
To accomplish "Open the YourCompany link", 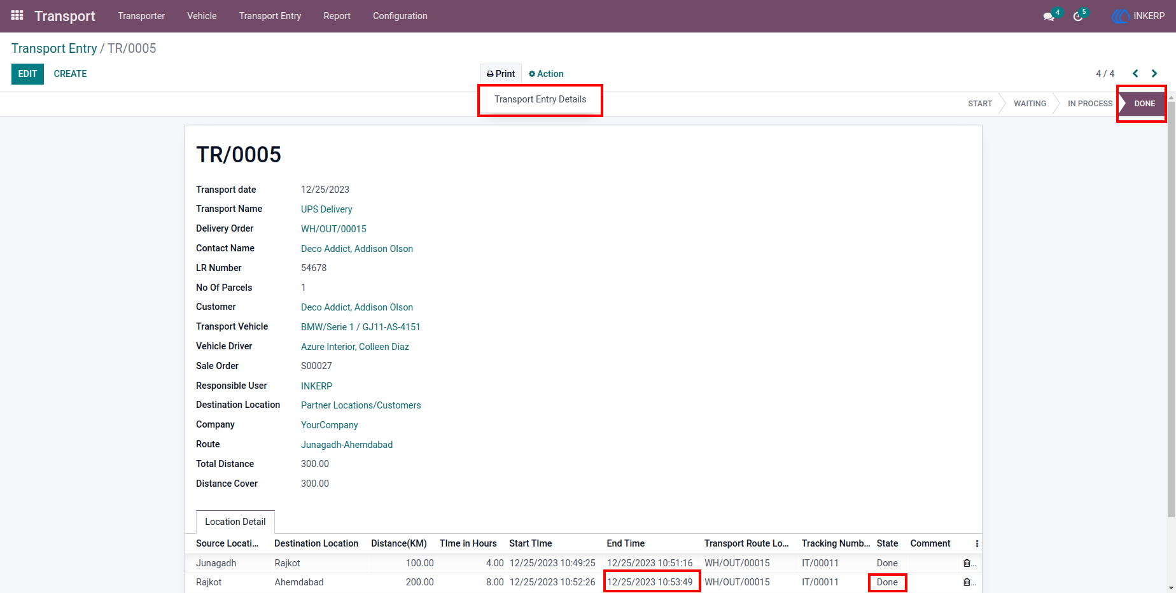I will [x=330, y=425].
